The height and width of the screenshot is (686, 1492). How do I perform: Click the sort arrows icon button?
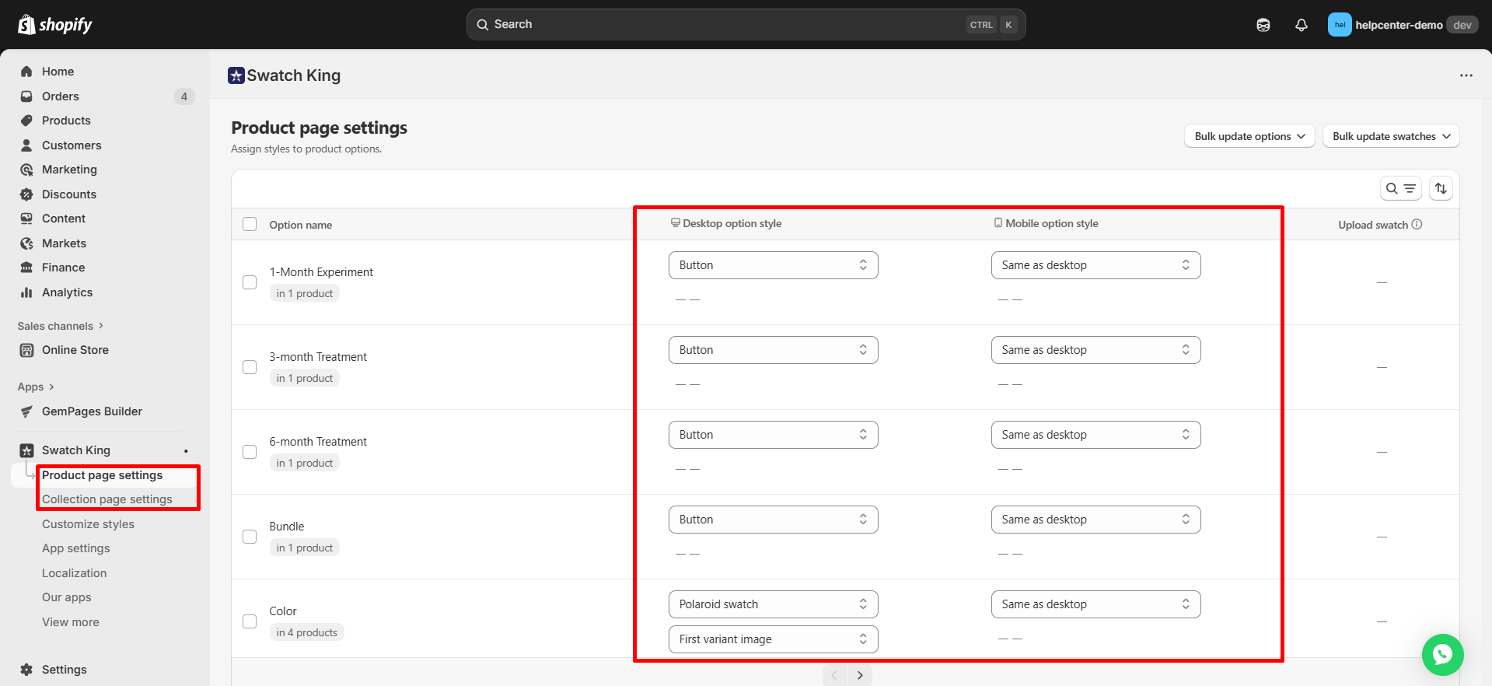click(x=1441, y=188)
